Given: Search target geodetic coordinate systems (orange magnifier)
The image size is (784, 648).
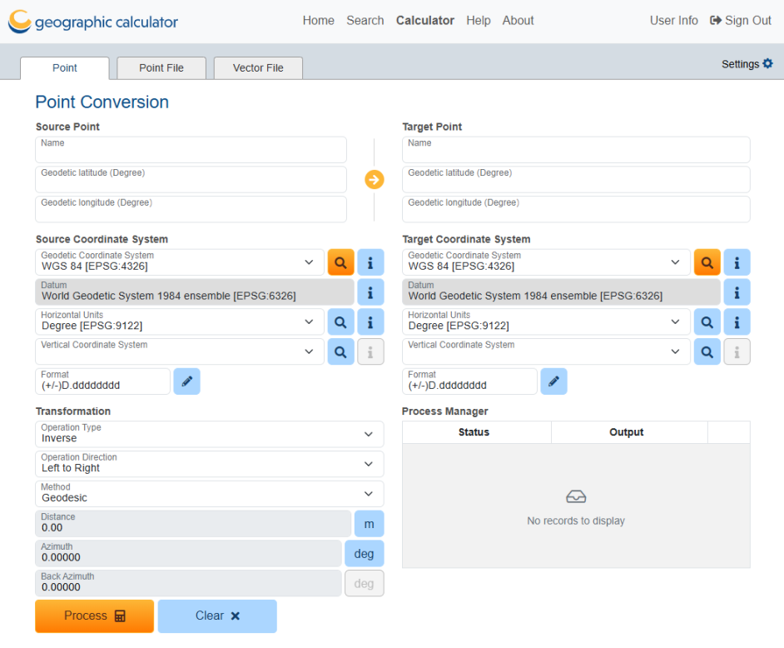Looking at the screenshot, I should point(707,262).
